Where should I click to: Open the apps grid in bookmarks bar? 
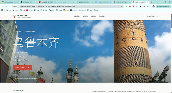click(x=2, y=10)
